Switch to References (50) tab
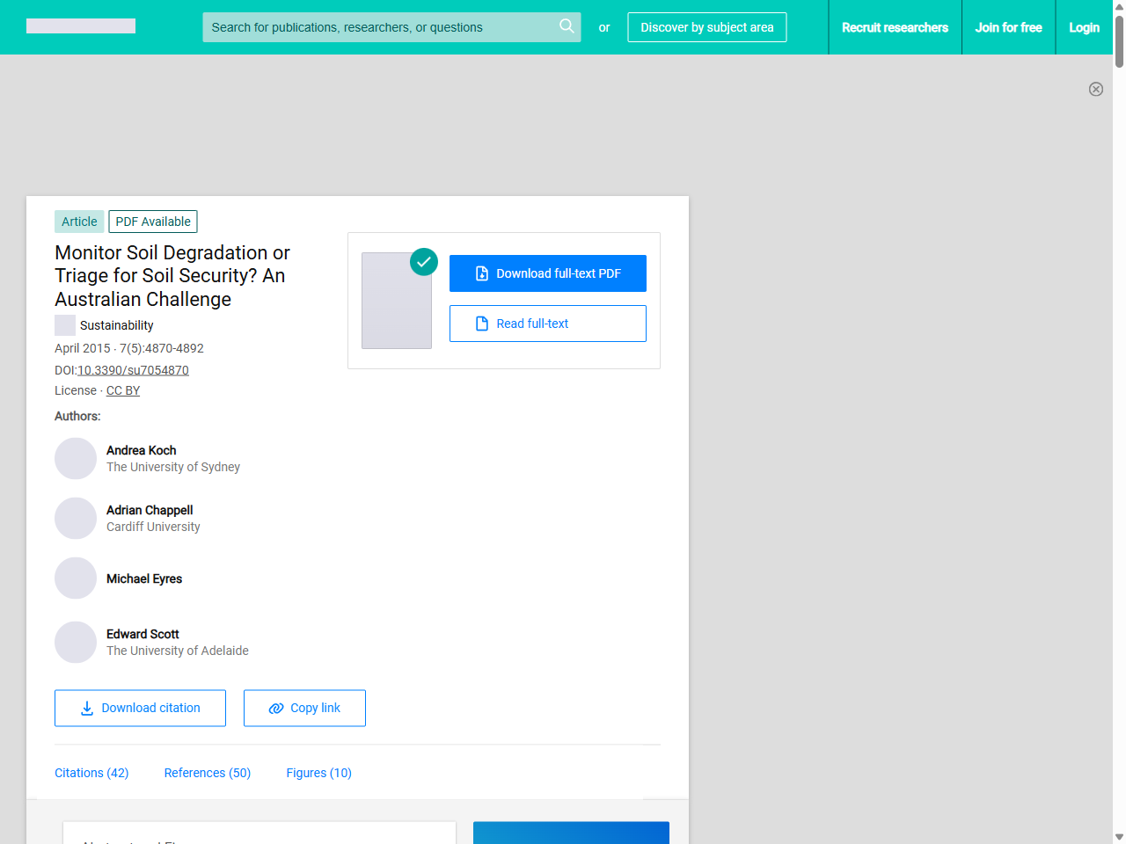Viewport: 1126px width, 844px height. [x=208, y=773]
